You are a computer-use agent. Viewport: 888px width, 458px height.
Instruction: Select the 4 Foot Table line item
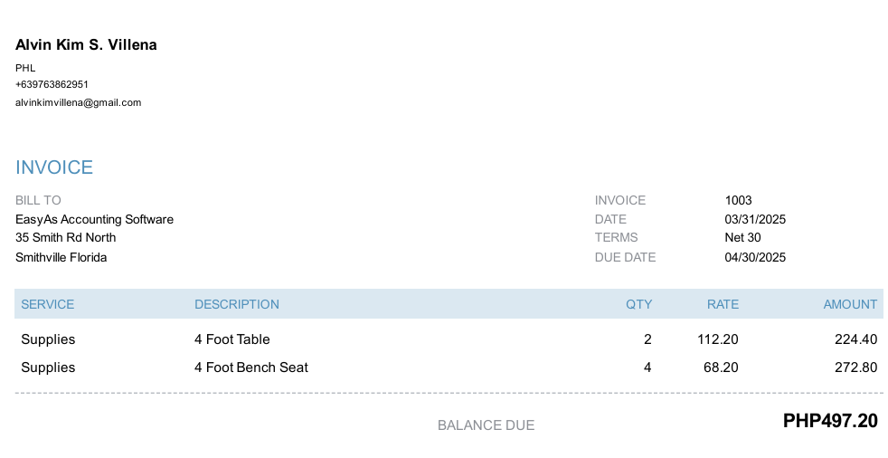pos(232,339)
